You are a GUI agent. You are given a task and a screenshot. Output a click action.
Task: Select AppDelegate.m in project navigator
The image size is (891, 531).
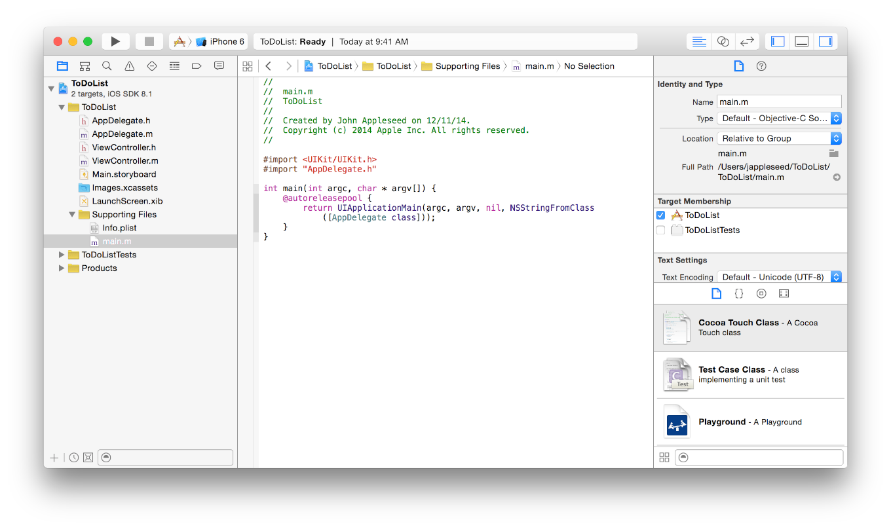tap(122, 134)
